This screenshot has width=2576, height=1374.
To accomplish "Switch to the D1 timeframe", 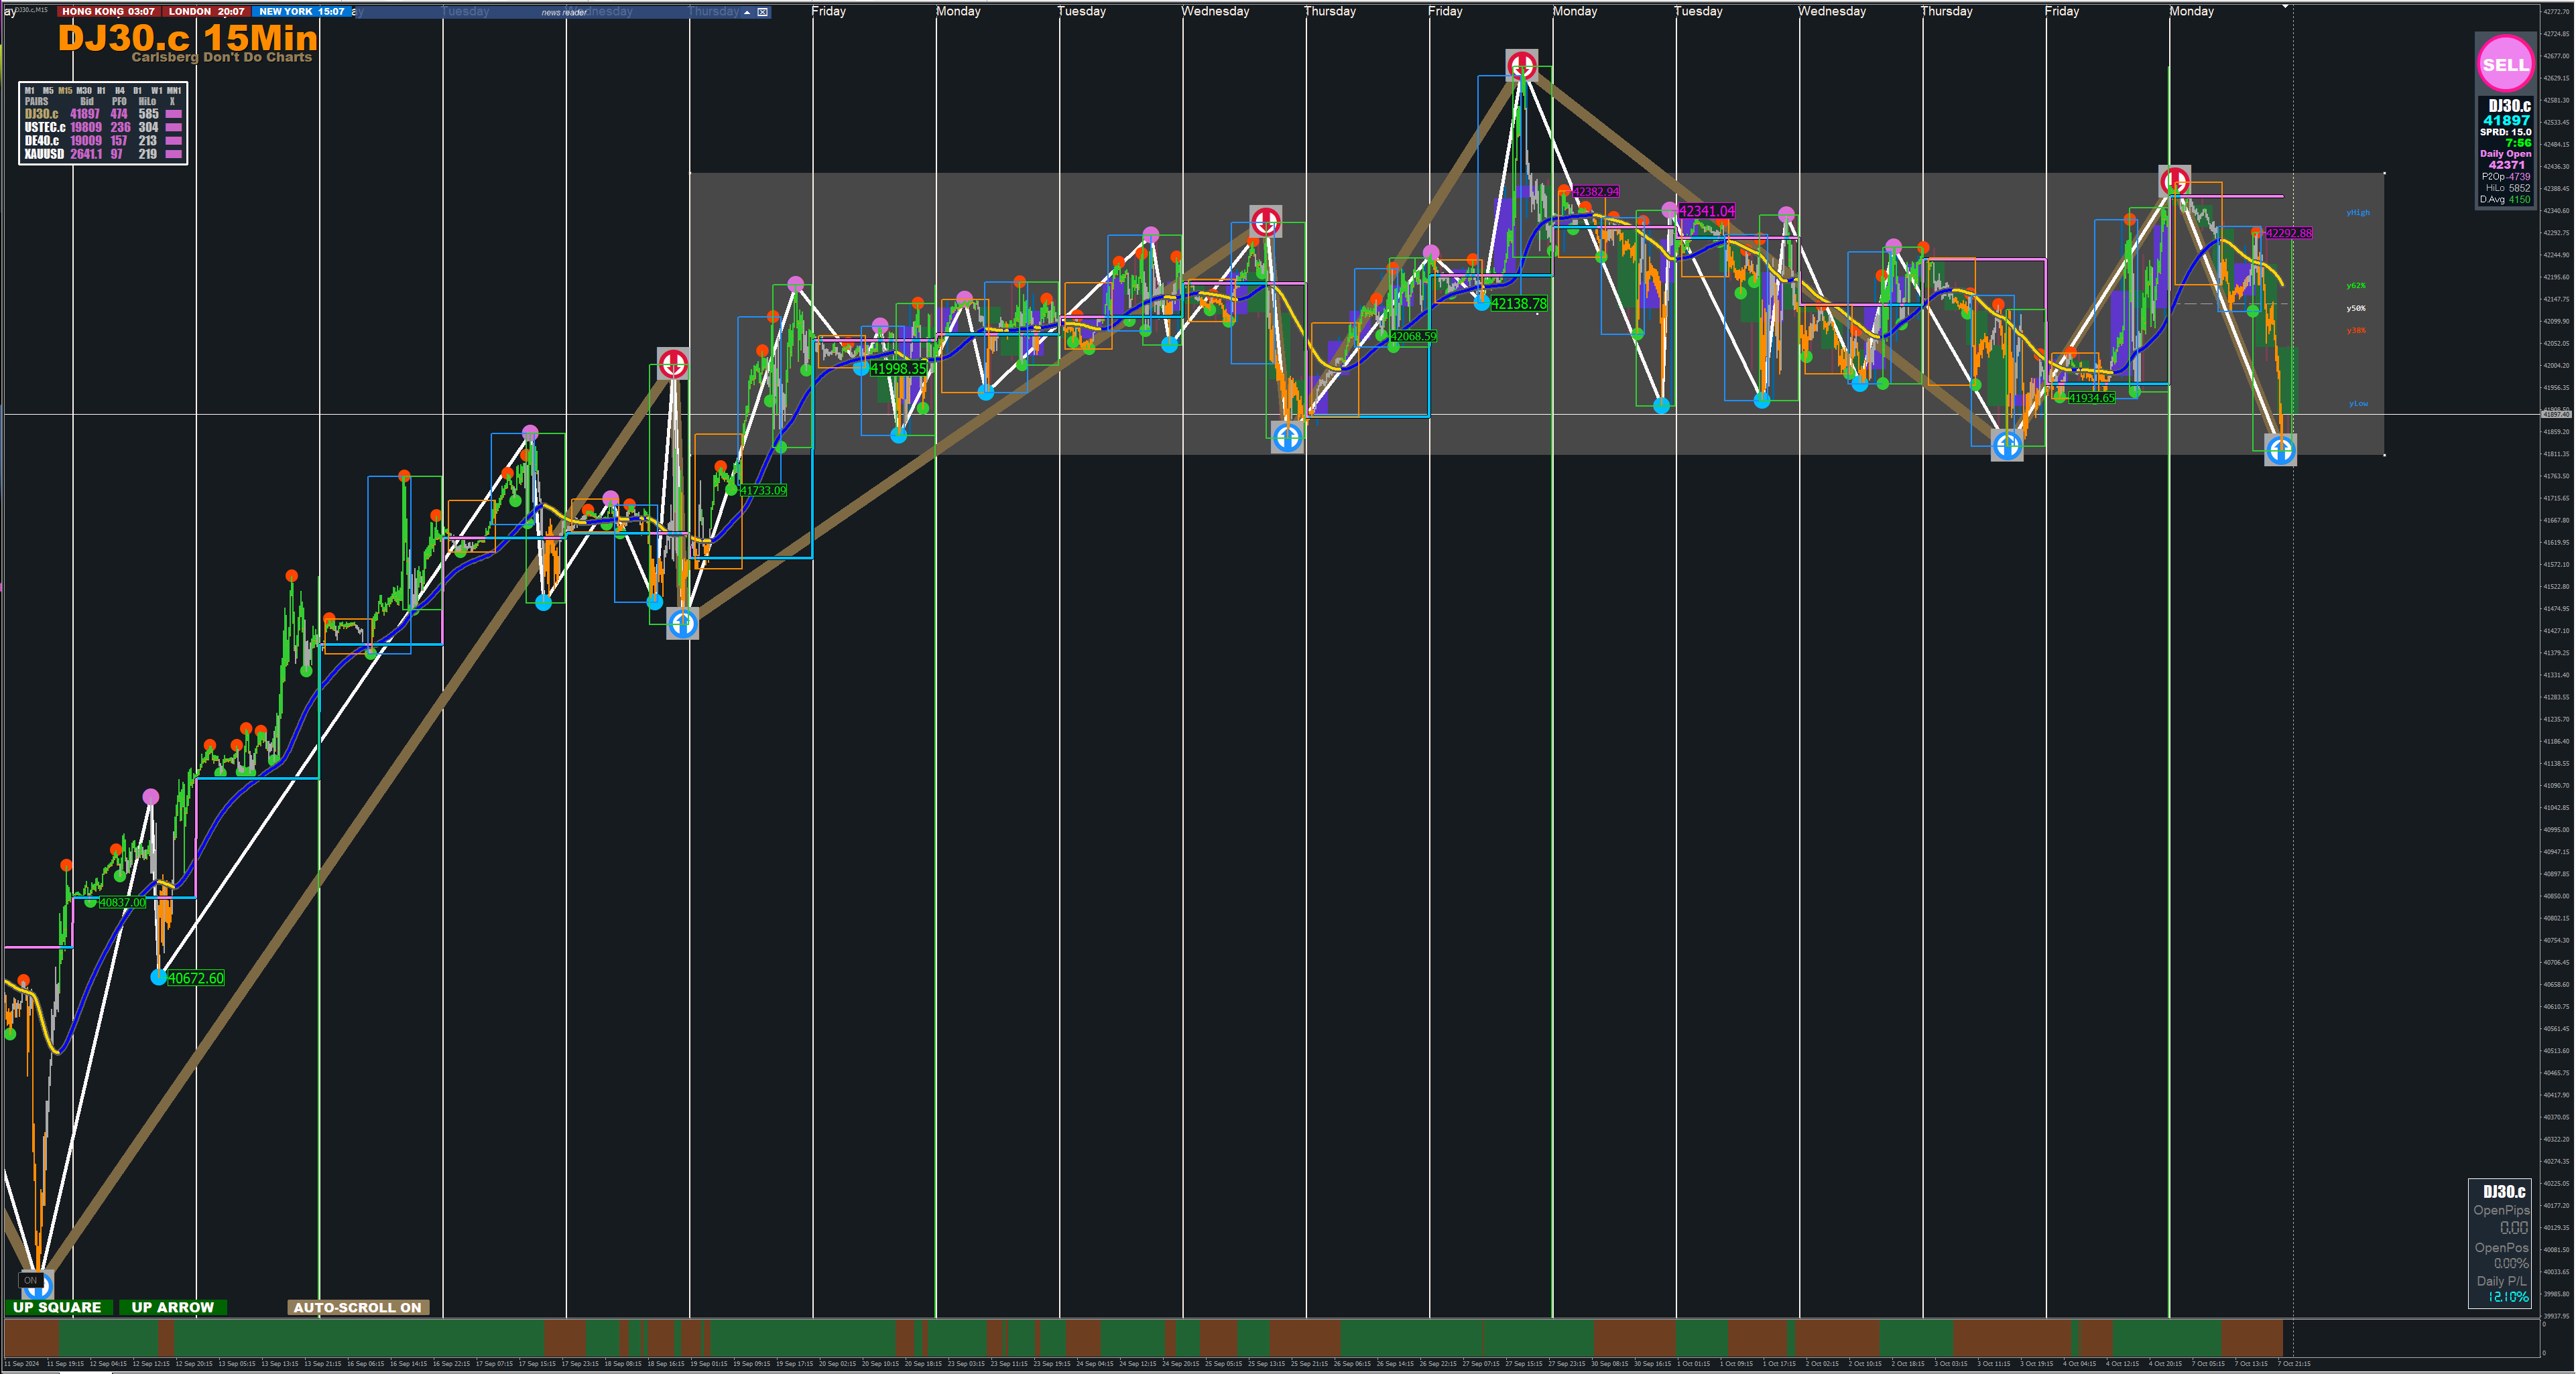I will coord(137,90).
